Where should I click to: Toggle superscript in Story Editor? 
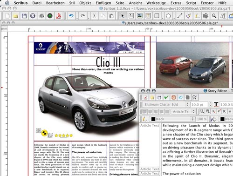(219, 111)
